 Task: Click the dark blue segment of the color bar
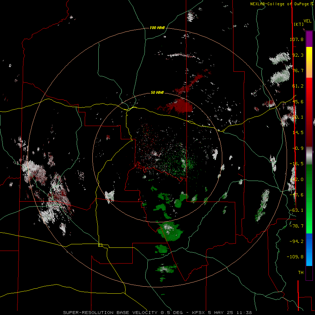[309, 240]
